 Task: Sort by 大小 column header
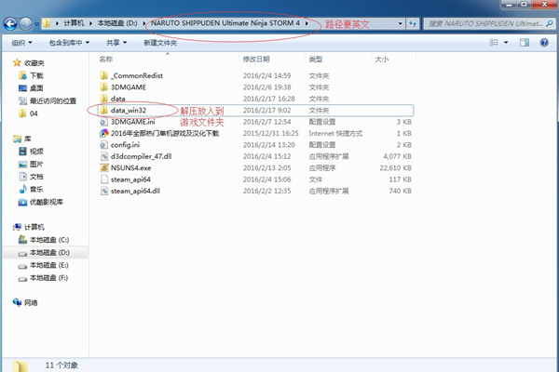[381, 60]
